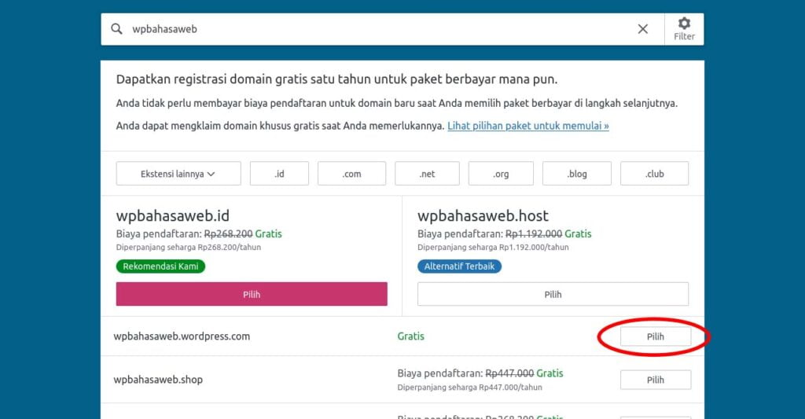Viewport: 805px width, 419px height.
Task: Choose wpbahasaweb.host with Pilih button
Action: point(553,294)
